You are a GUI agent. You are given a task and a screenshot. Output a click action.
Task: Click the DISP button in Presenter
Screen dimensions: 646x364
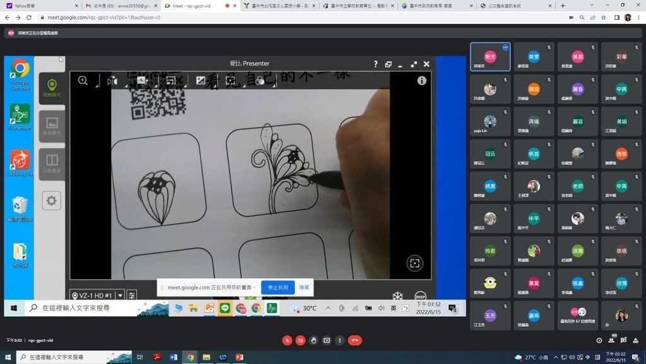pyautogui.click(x=420, y=296)
